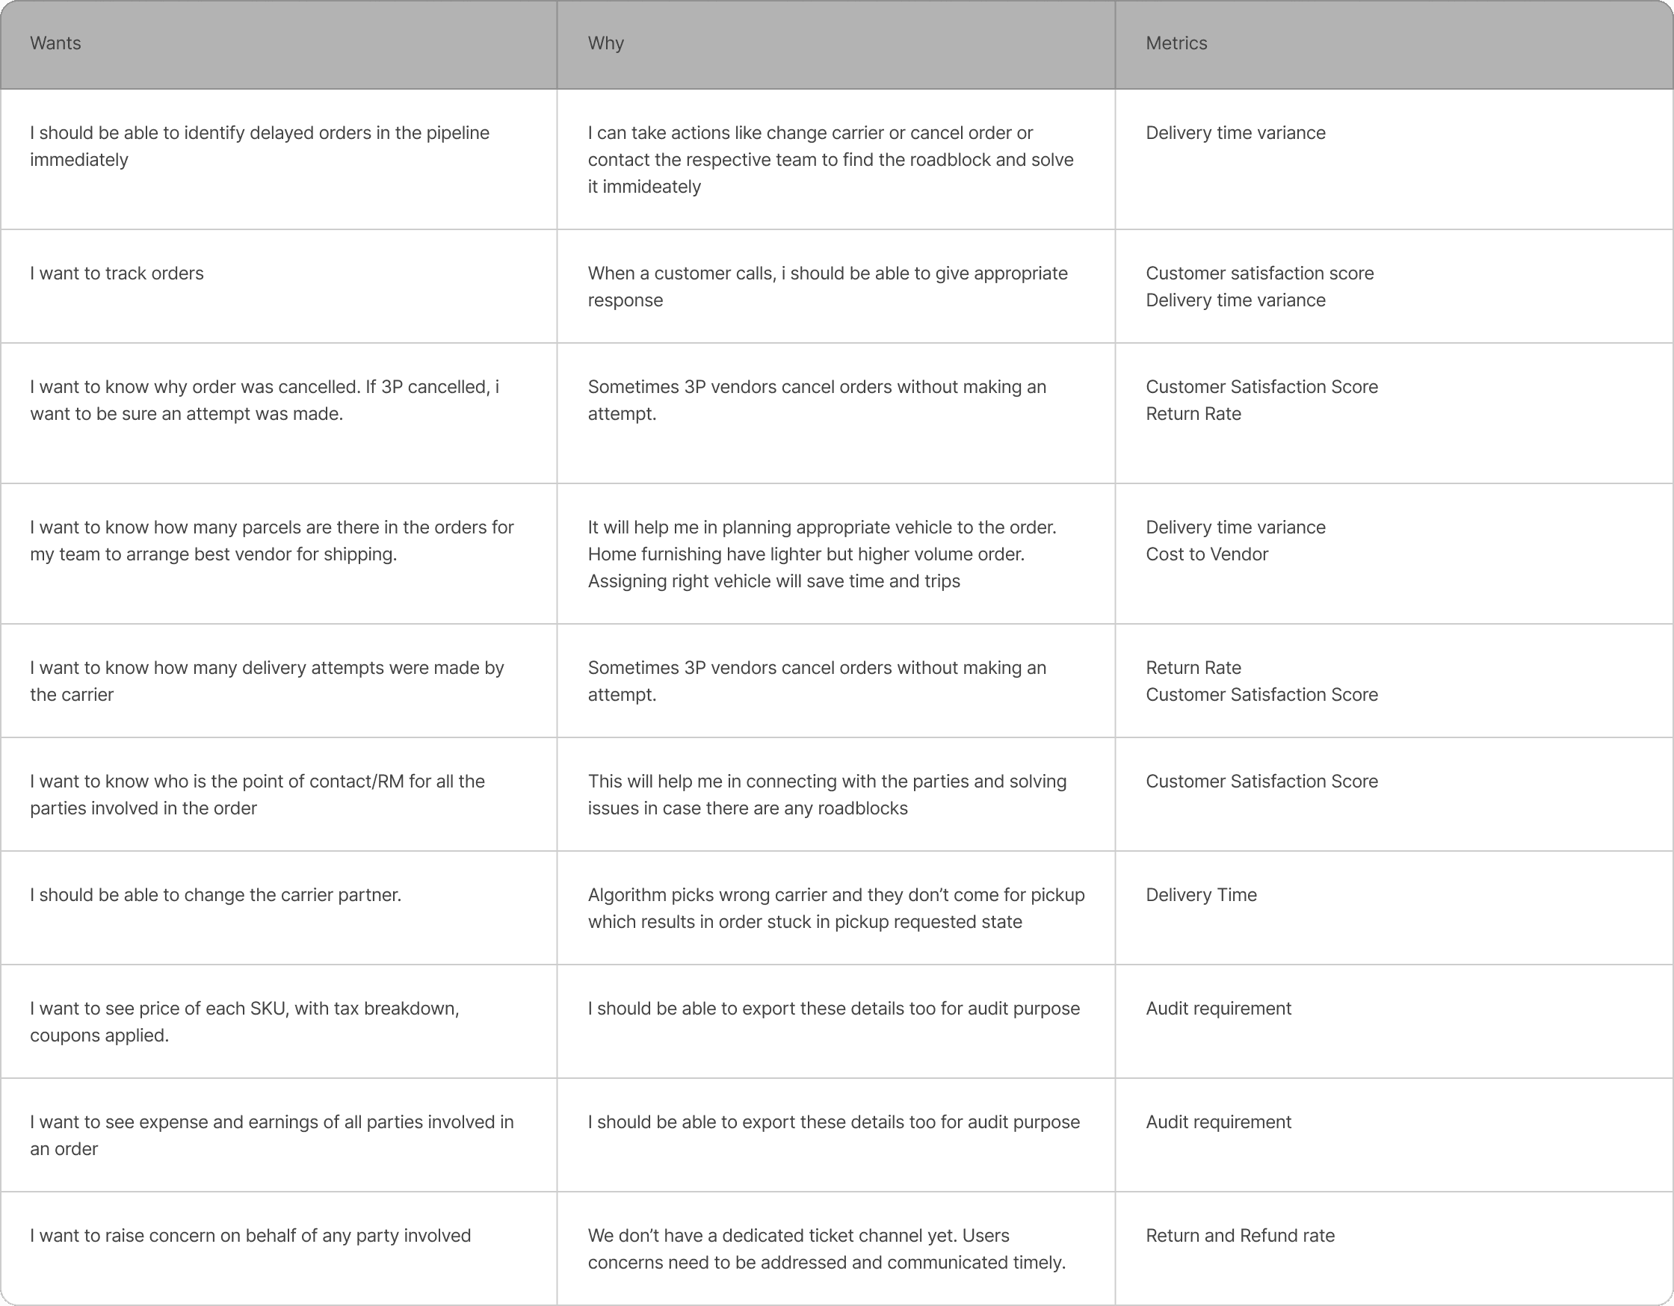The image size is (1674, 1306).
Task: Click the Why column header
Action: tap(836, 44)
